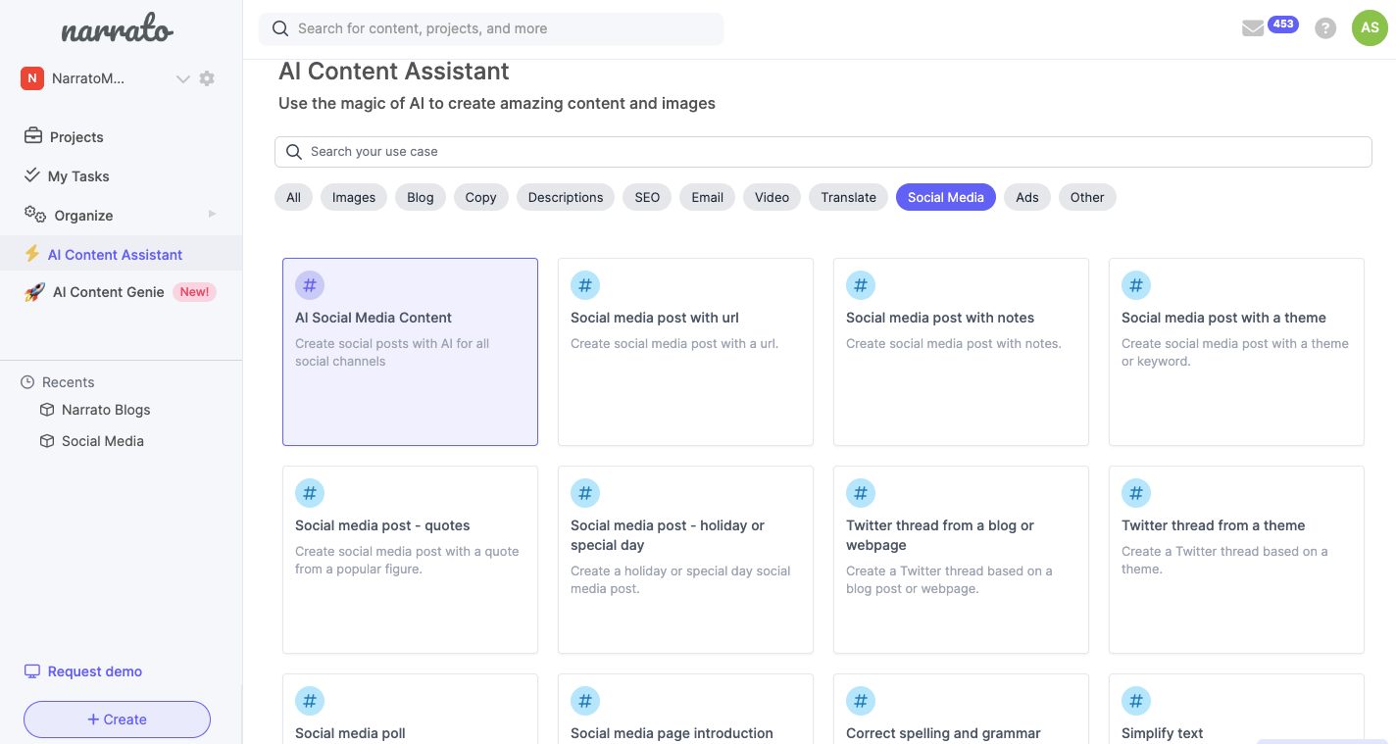Click the AI Content Genie rocket icon

[34, 292]
